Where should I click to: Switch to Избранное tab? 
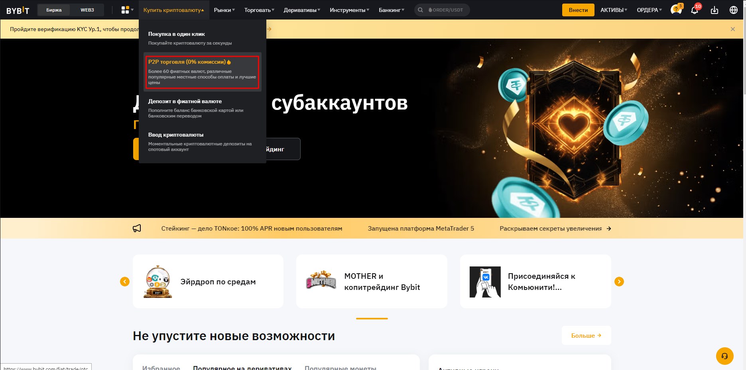(161, 368)
